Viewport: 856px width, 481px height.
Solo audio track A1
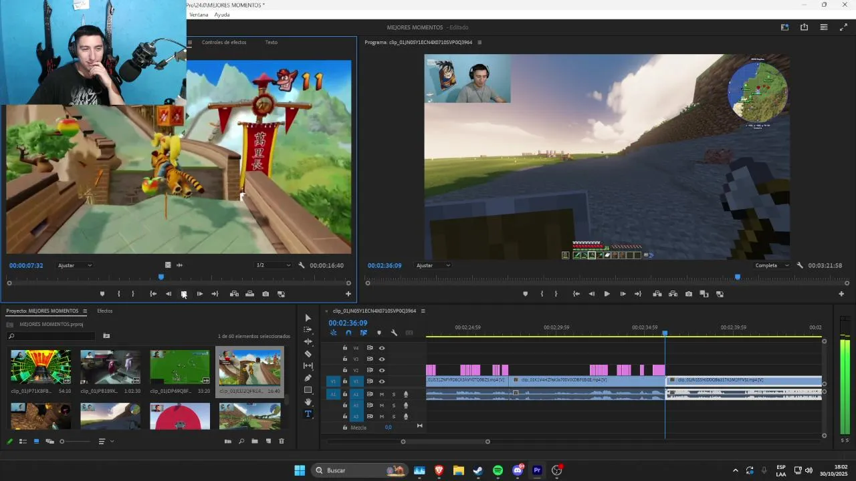point(393,394)
